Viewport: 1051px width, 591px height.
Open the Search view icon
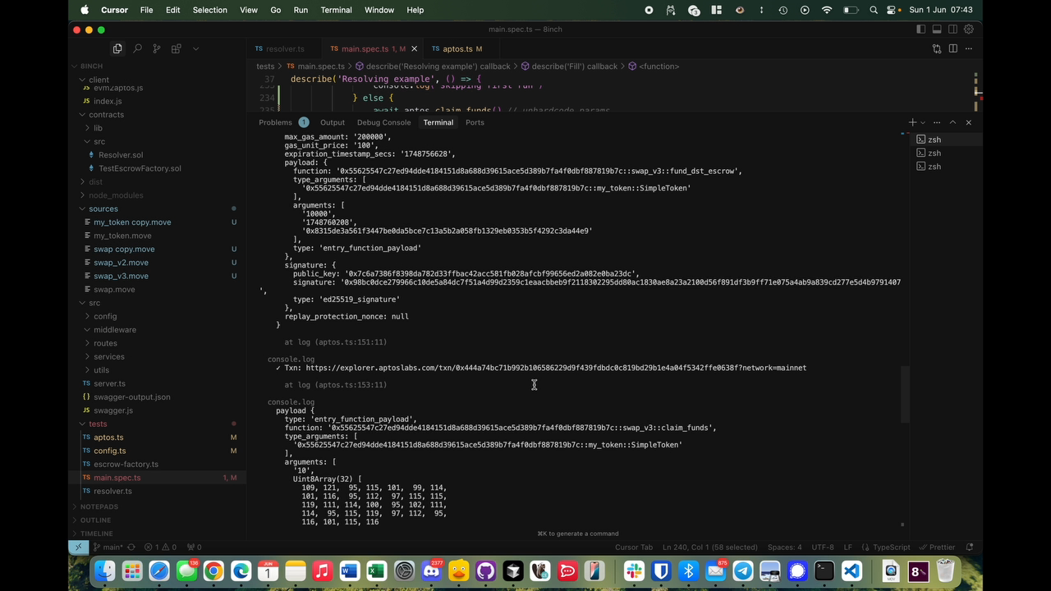point(137,48)
